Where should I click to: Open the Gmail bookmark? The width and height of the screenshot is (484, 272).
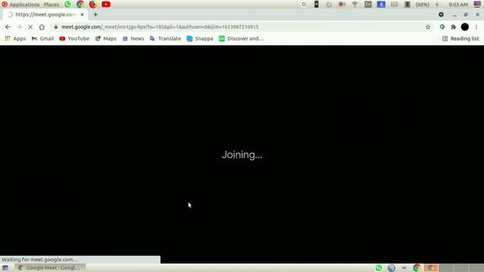(x=42, y=39)
